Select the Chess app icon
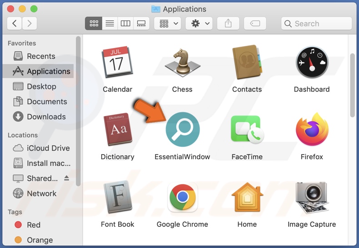 [x=182, y=63]
